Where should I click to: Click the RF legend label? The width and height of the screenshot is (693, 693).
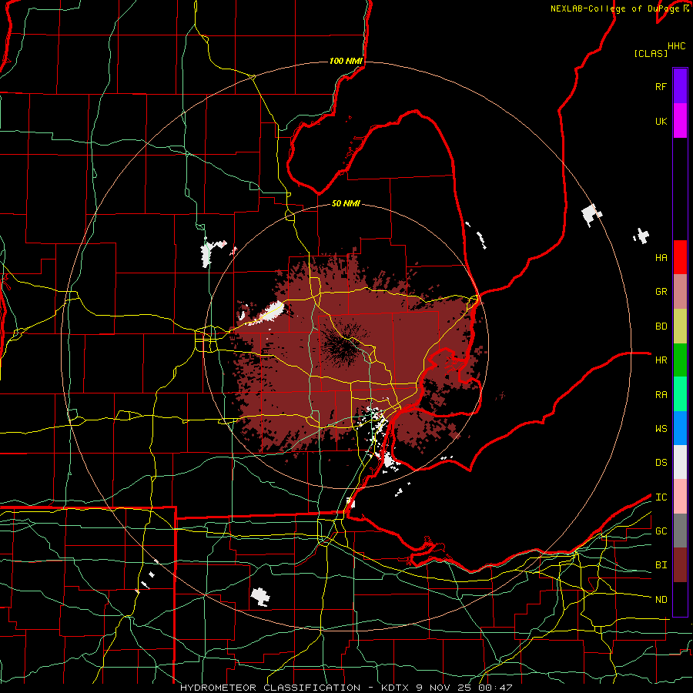pyautogui.click(x=661, y=86)
